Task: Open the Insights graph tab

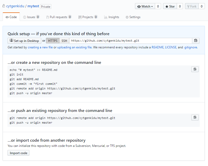Action: click(111, 17)
